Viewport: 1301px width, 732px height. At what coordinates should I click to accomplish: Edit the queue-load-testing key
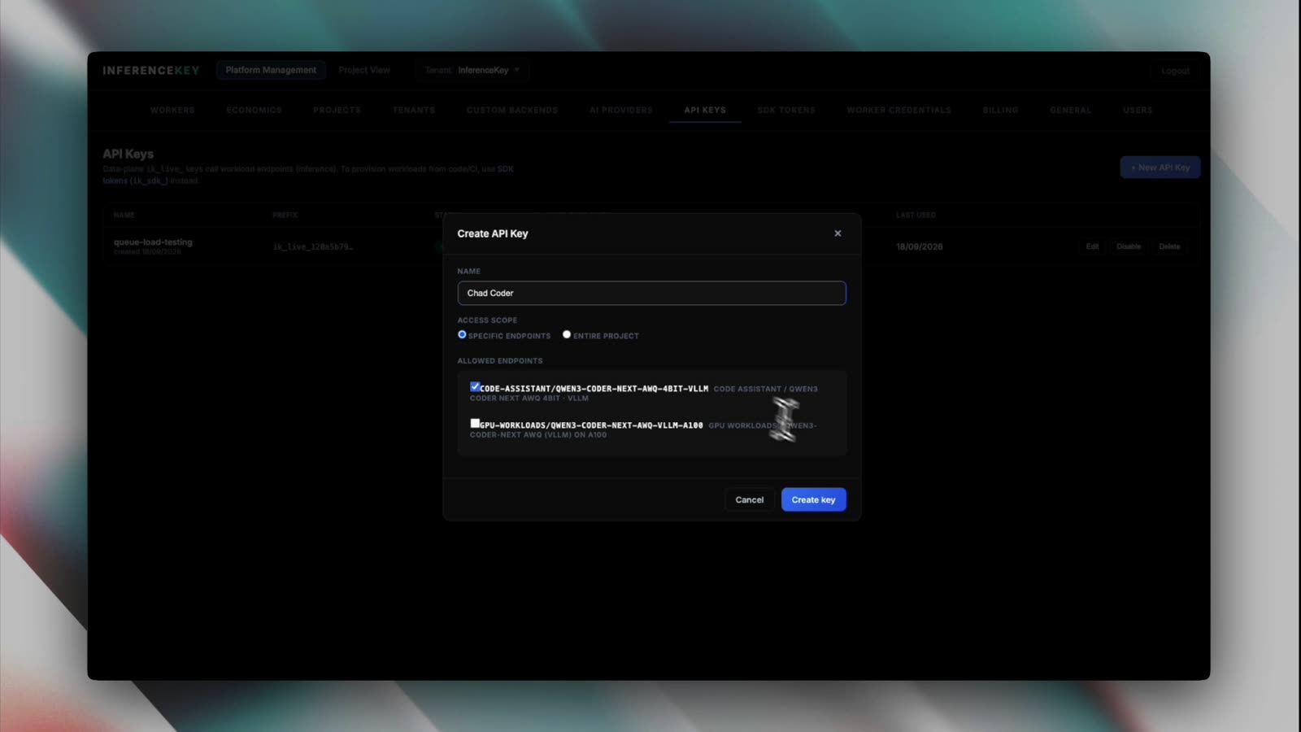pyautogui.click(x=1092, y=246)
